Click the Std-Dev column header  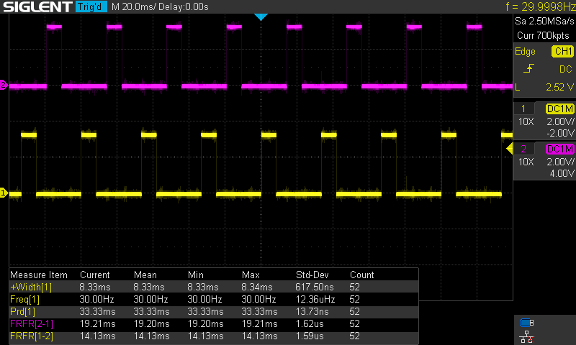tap(312, 275)
